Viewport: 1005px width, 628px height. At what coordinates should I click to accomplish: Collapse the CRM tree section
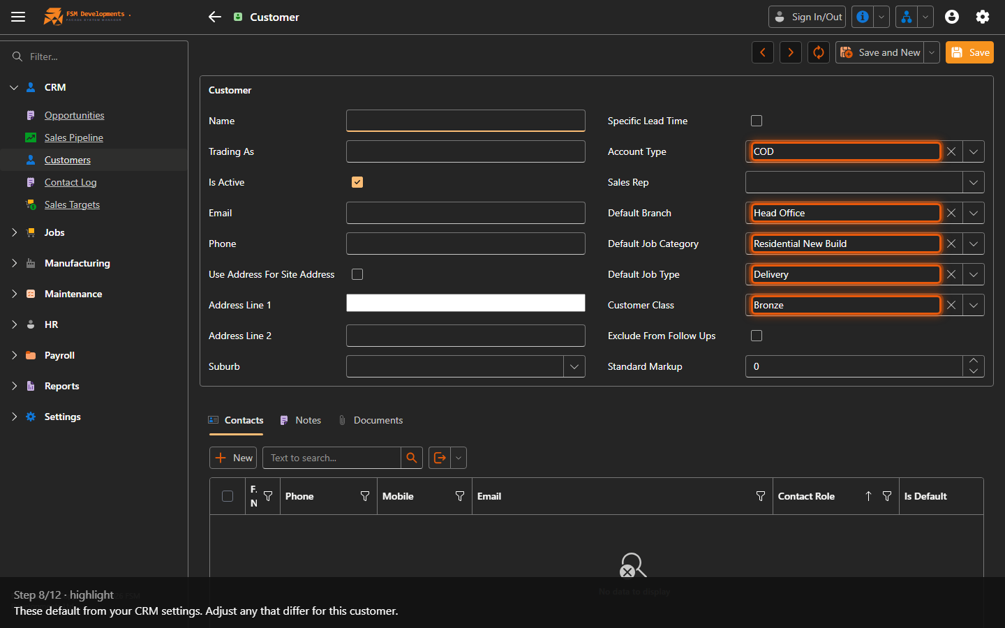14,87
